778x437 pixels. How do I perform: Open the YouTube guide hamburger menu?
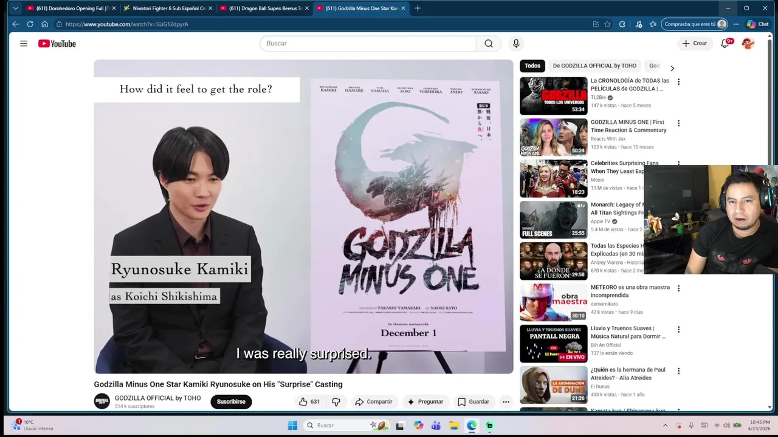coord(24,43)
